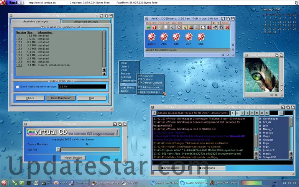Screen dimensions: 299x187
Task: Select Contact Manager in the FTP submenu
Action: 149,92
